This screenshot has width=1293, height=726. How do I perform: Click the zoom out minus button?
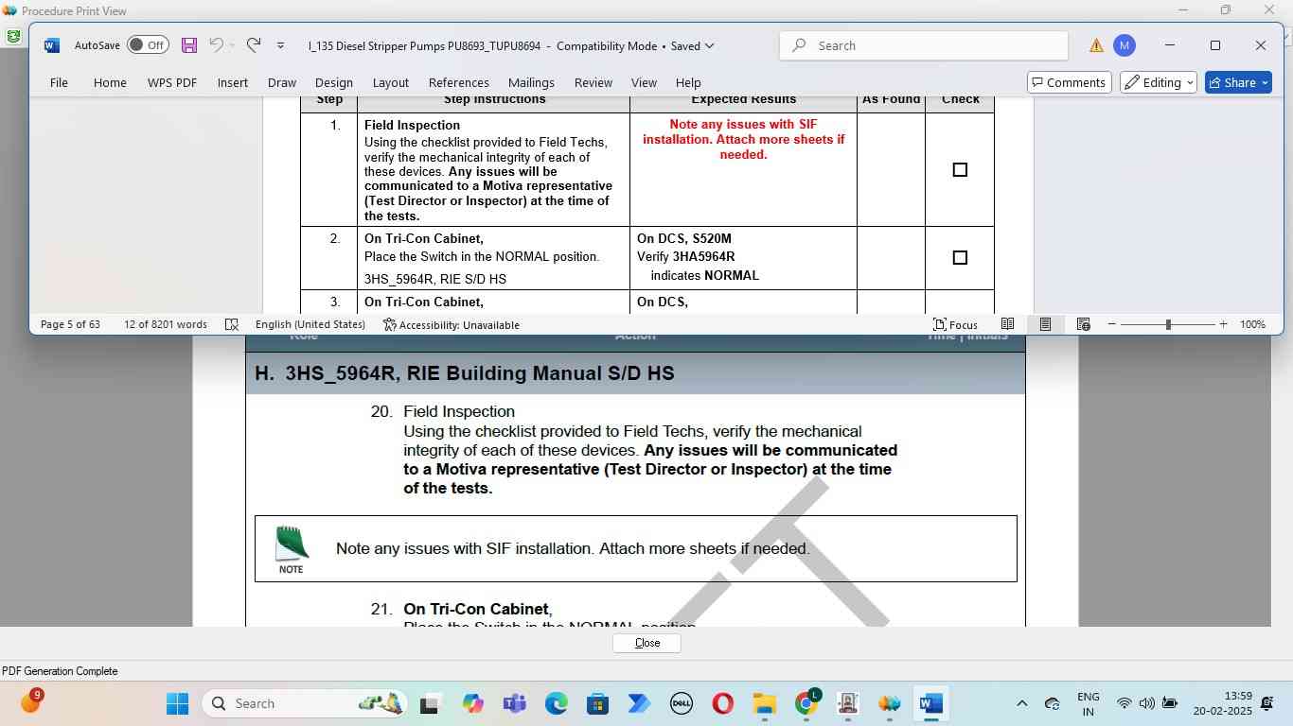[x=1112, y=324]
